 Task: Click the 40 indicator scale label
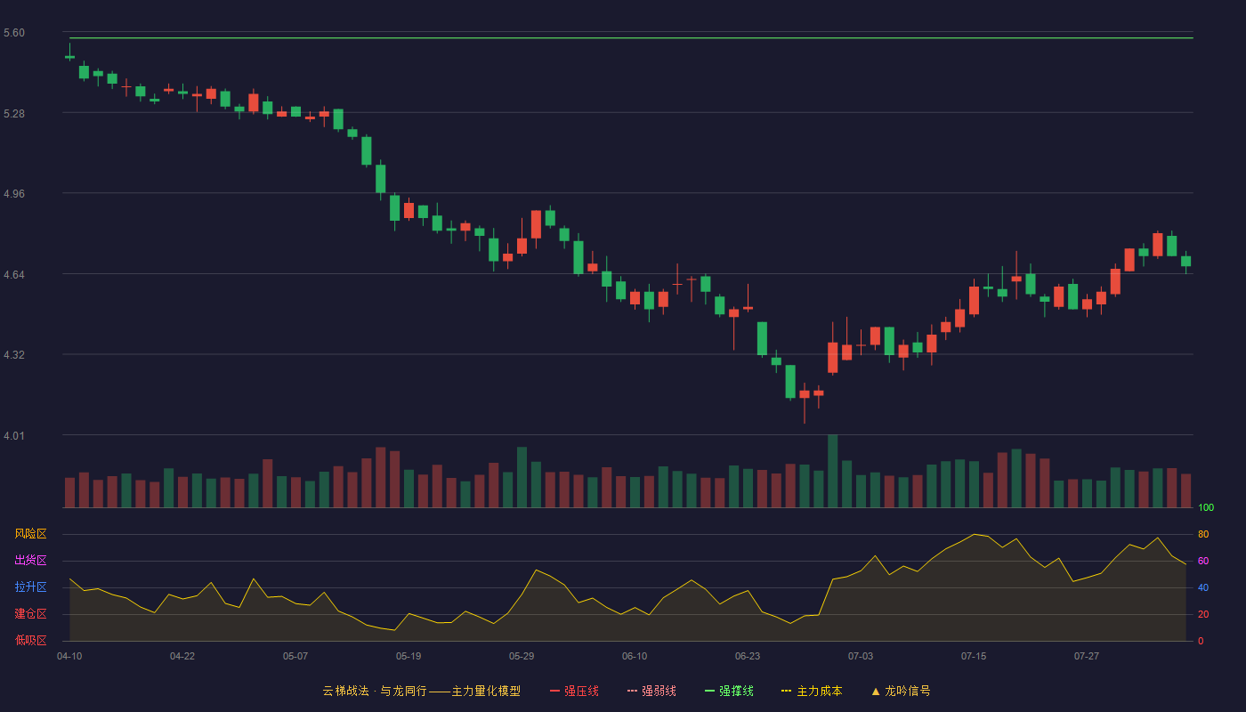(1203, 587)
